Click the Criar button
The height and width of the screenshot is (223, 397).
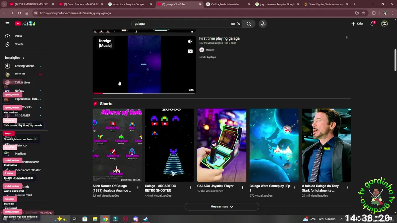point(357,24)
